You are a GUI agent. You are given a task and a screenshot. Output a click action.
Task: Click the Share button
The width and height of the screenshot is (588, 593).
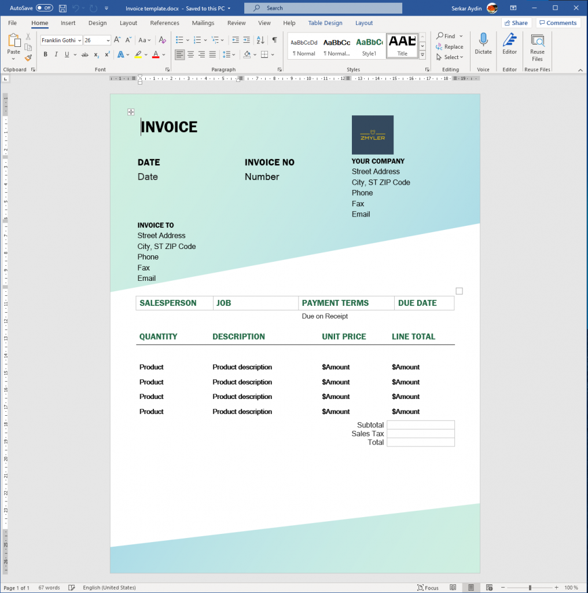[x=515, y=23]
